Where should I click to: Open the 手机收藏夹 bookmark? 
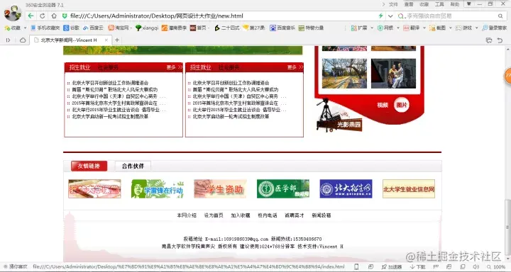point(45,28)
